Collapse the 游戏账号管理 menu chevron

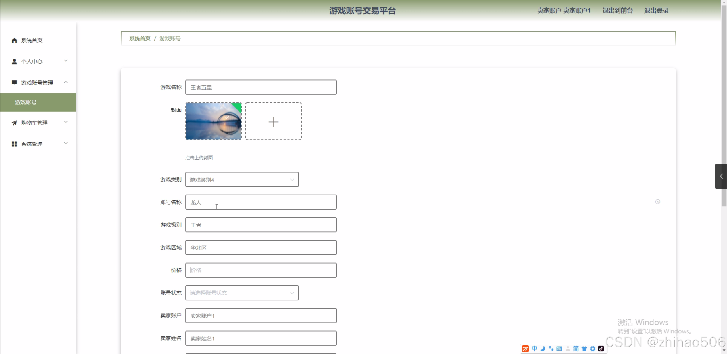(66, 82)
